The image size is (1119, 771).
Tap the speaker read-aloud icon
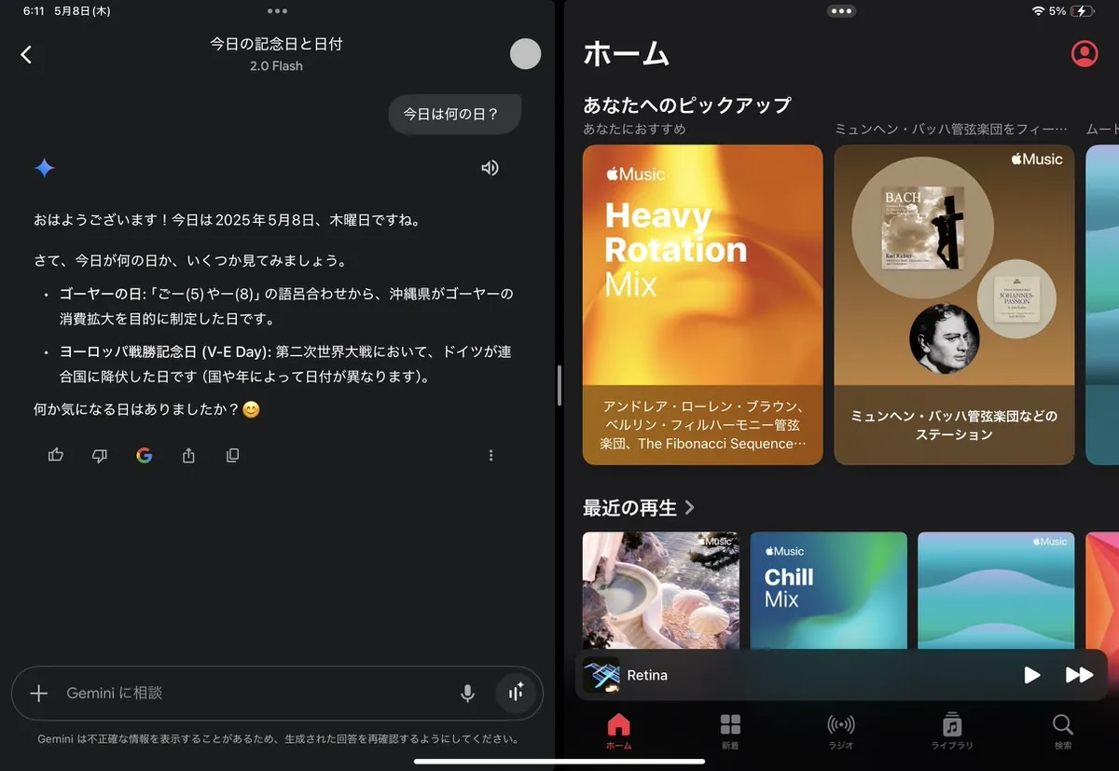[x=490, y=168]
